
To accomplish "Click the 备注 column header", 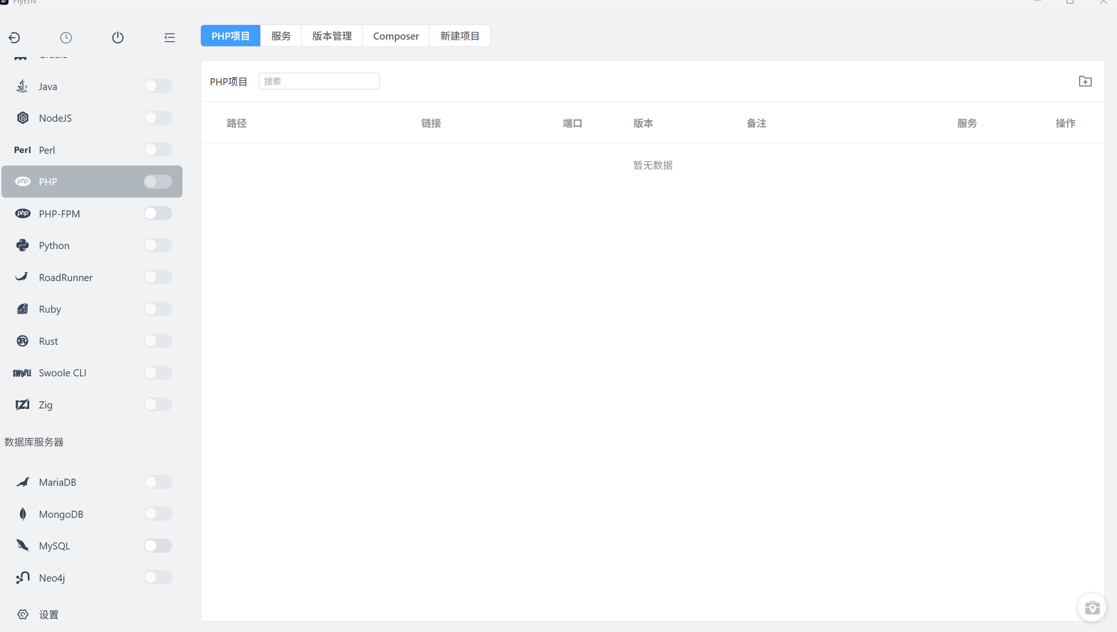I will coord(756,123).
